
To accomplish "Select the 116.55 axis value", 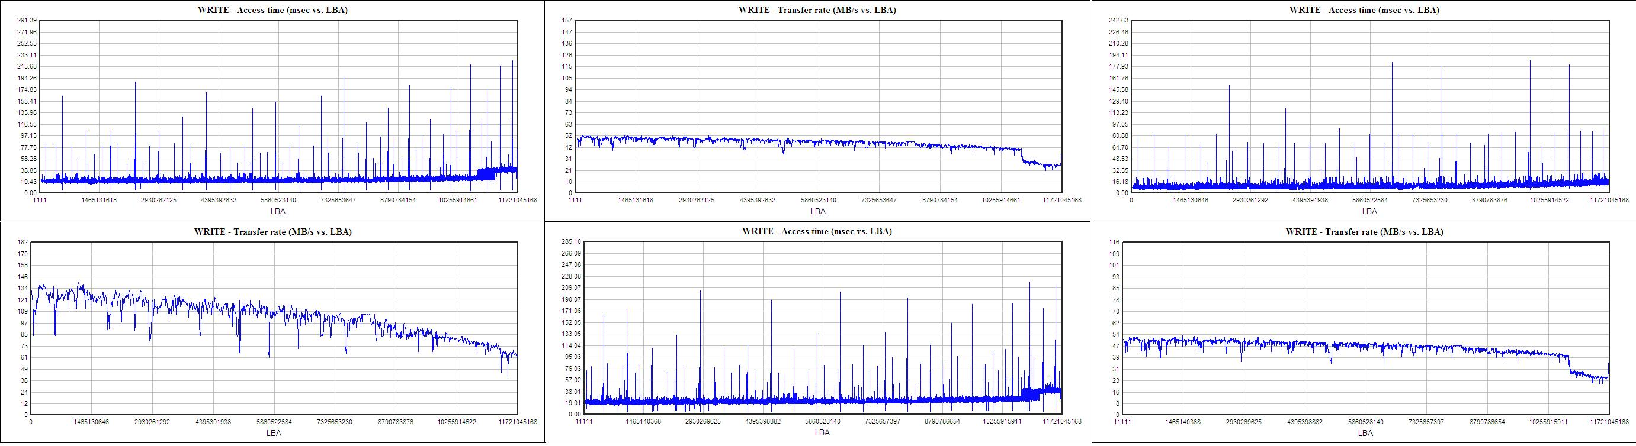I will (x=27, y=124).
